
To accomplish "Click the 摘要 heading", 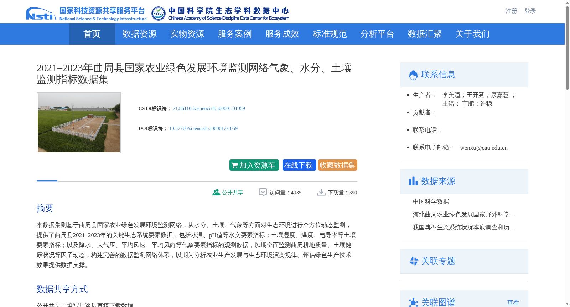I will tap(45, 208).
